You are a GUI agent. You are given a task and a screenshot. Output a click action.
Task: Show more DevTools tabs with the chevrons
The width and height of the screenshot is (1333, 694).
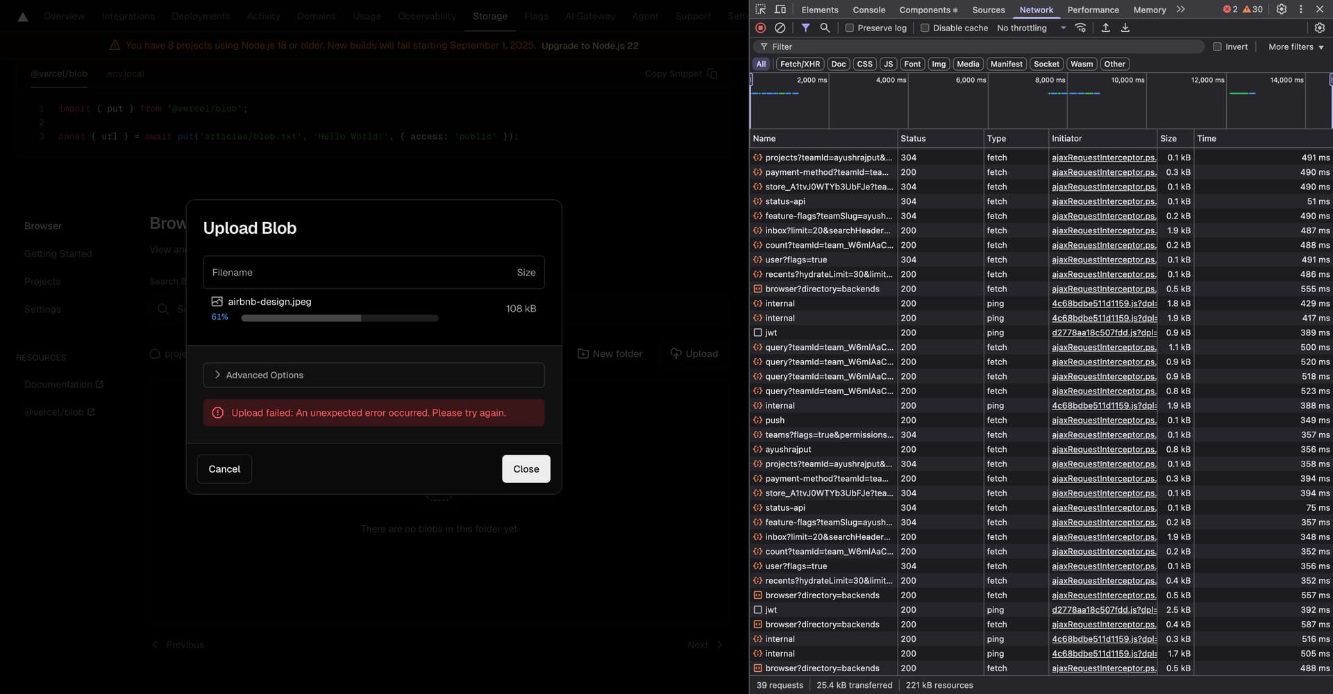(x=1181, y=9)
